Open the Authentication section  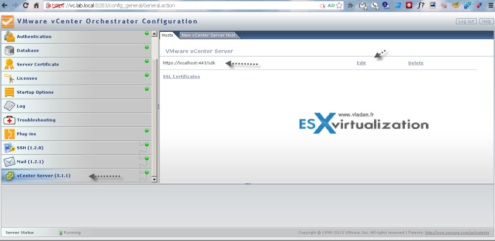pyautogui.click(x=76, y=37)
